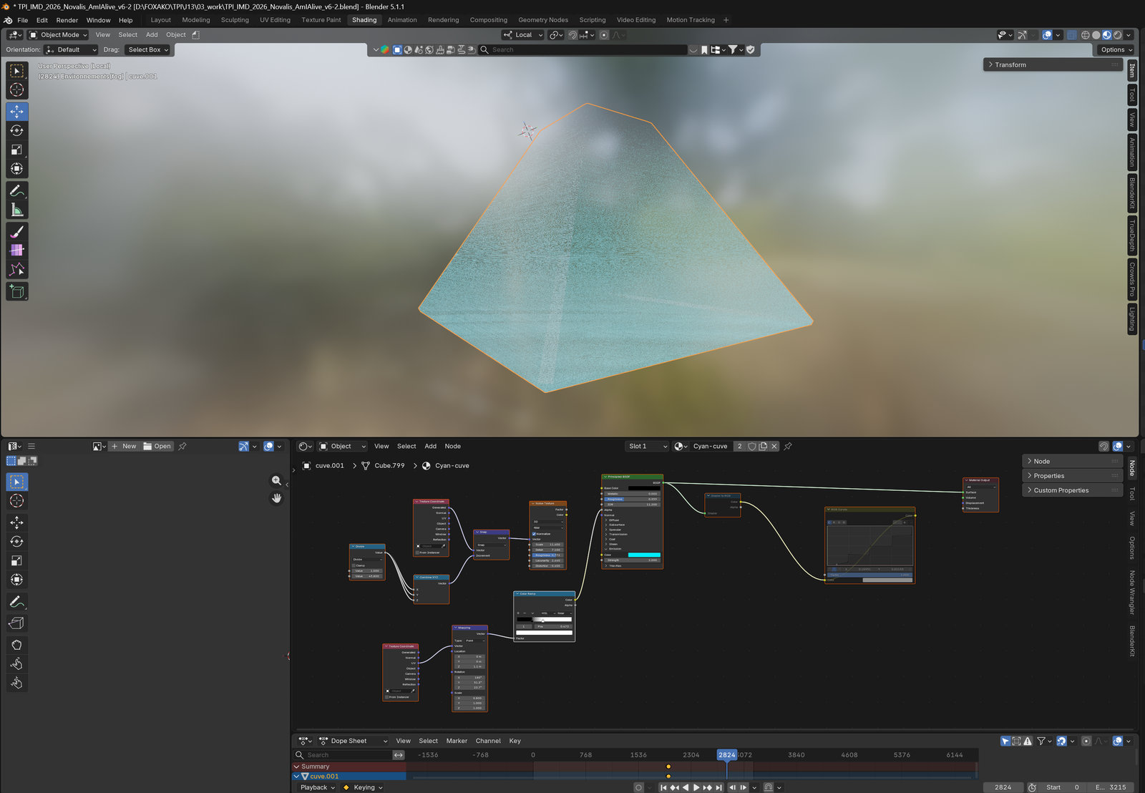Select the Grab brush tool in image editor

click(17, 644)
